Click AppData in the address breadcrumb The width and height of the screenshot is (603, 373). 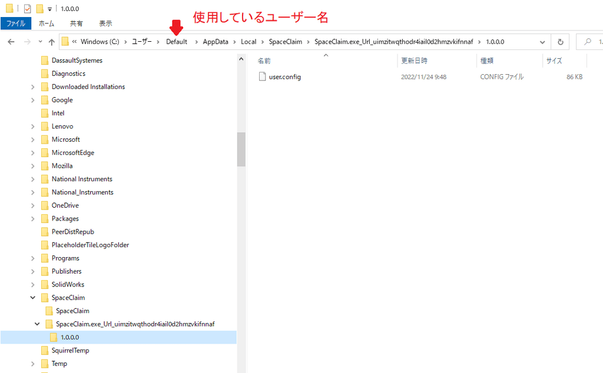(216, 42)
